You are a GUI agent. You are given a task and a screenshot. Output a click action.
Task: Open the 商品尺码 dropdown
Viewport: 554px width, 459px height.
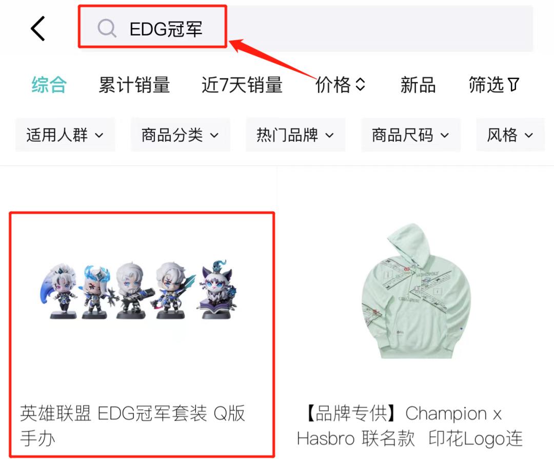coord(410,135)
